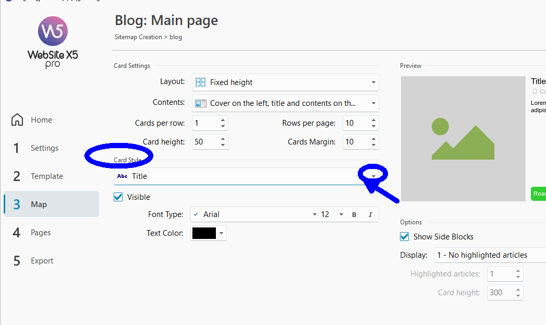Screen dimensions: 546x325
Task: Click the Fixed height layout grid icon
Action: coord(200,82)
